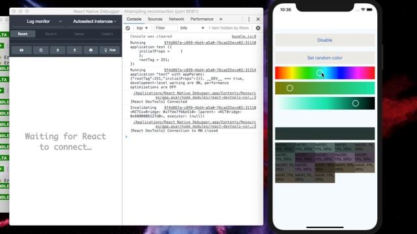Click the hue slider's circular thumb

(320, 73)
